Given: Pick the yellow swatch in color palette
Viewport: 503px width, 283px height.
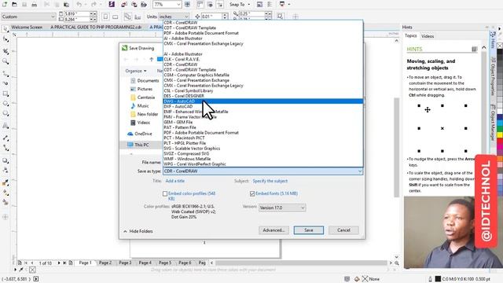Looking at the screenshot, I should [x=500, y=135].
